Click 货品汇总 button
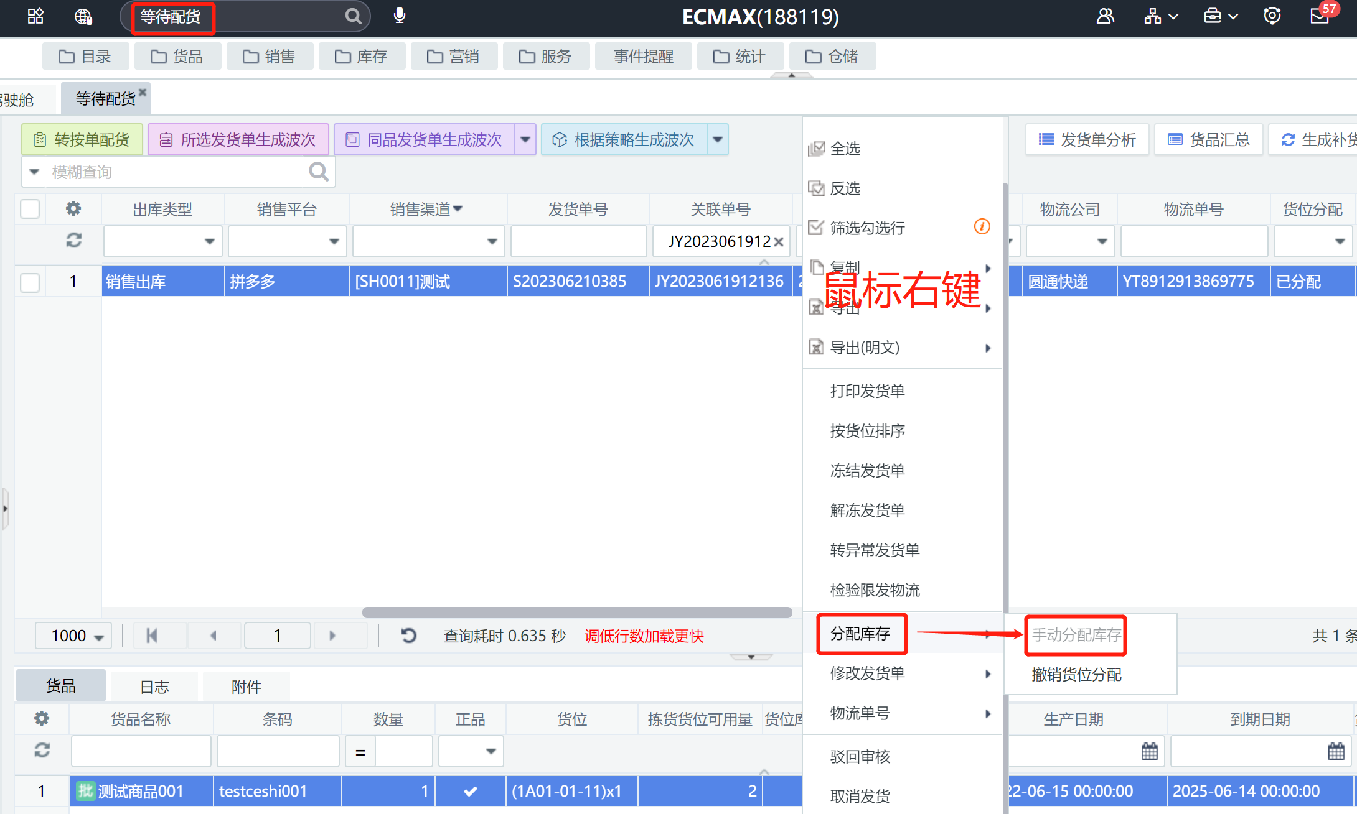1357x814 pixels. point(1209,139)
